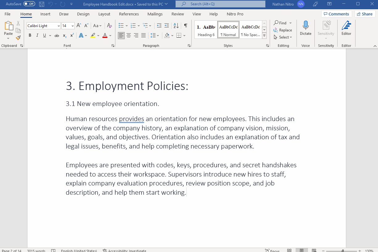Screen dimensions: 378x252
Task: Click the Save icon in title bar
Action: (42, 4)
